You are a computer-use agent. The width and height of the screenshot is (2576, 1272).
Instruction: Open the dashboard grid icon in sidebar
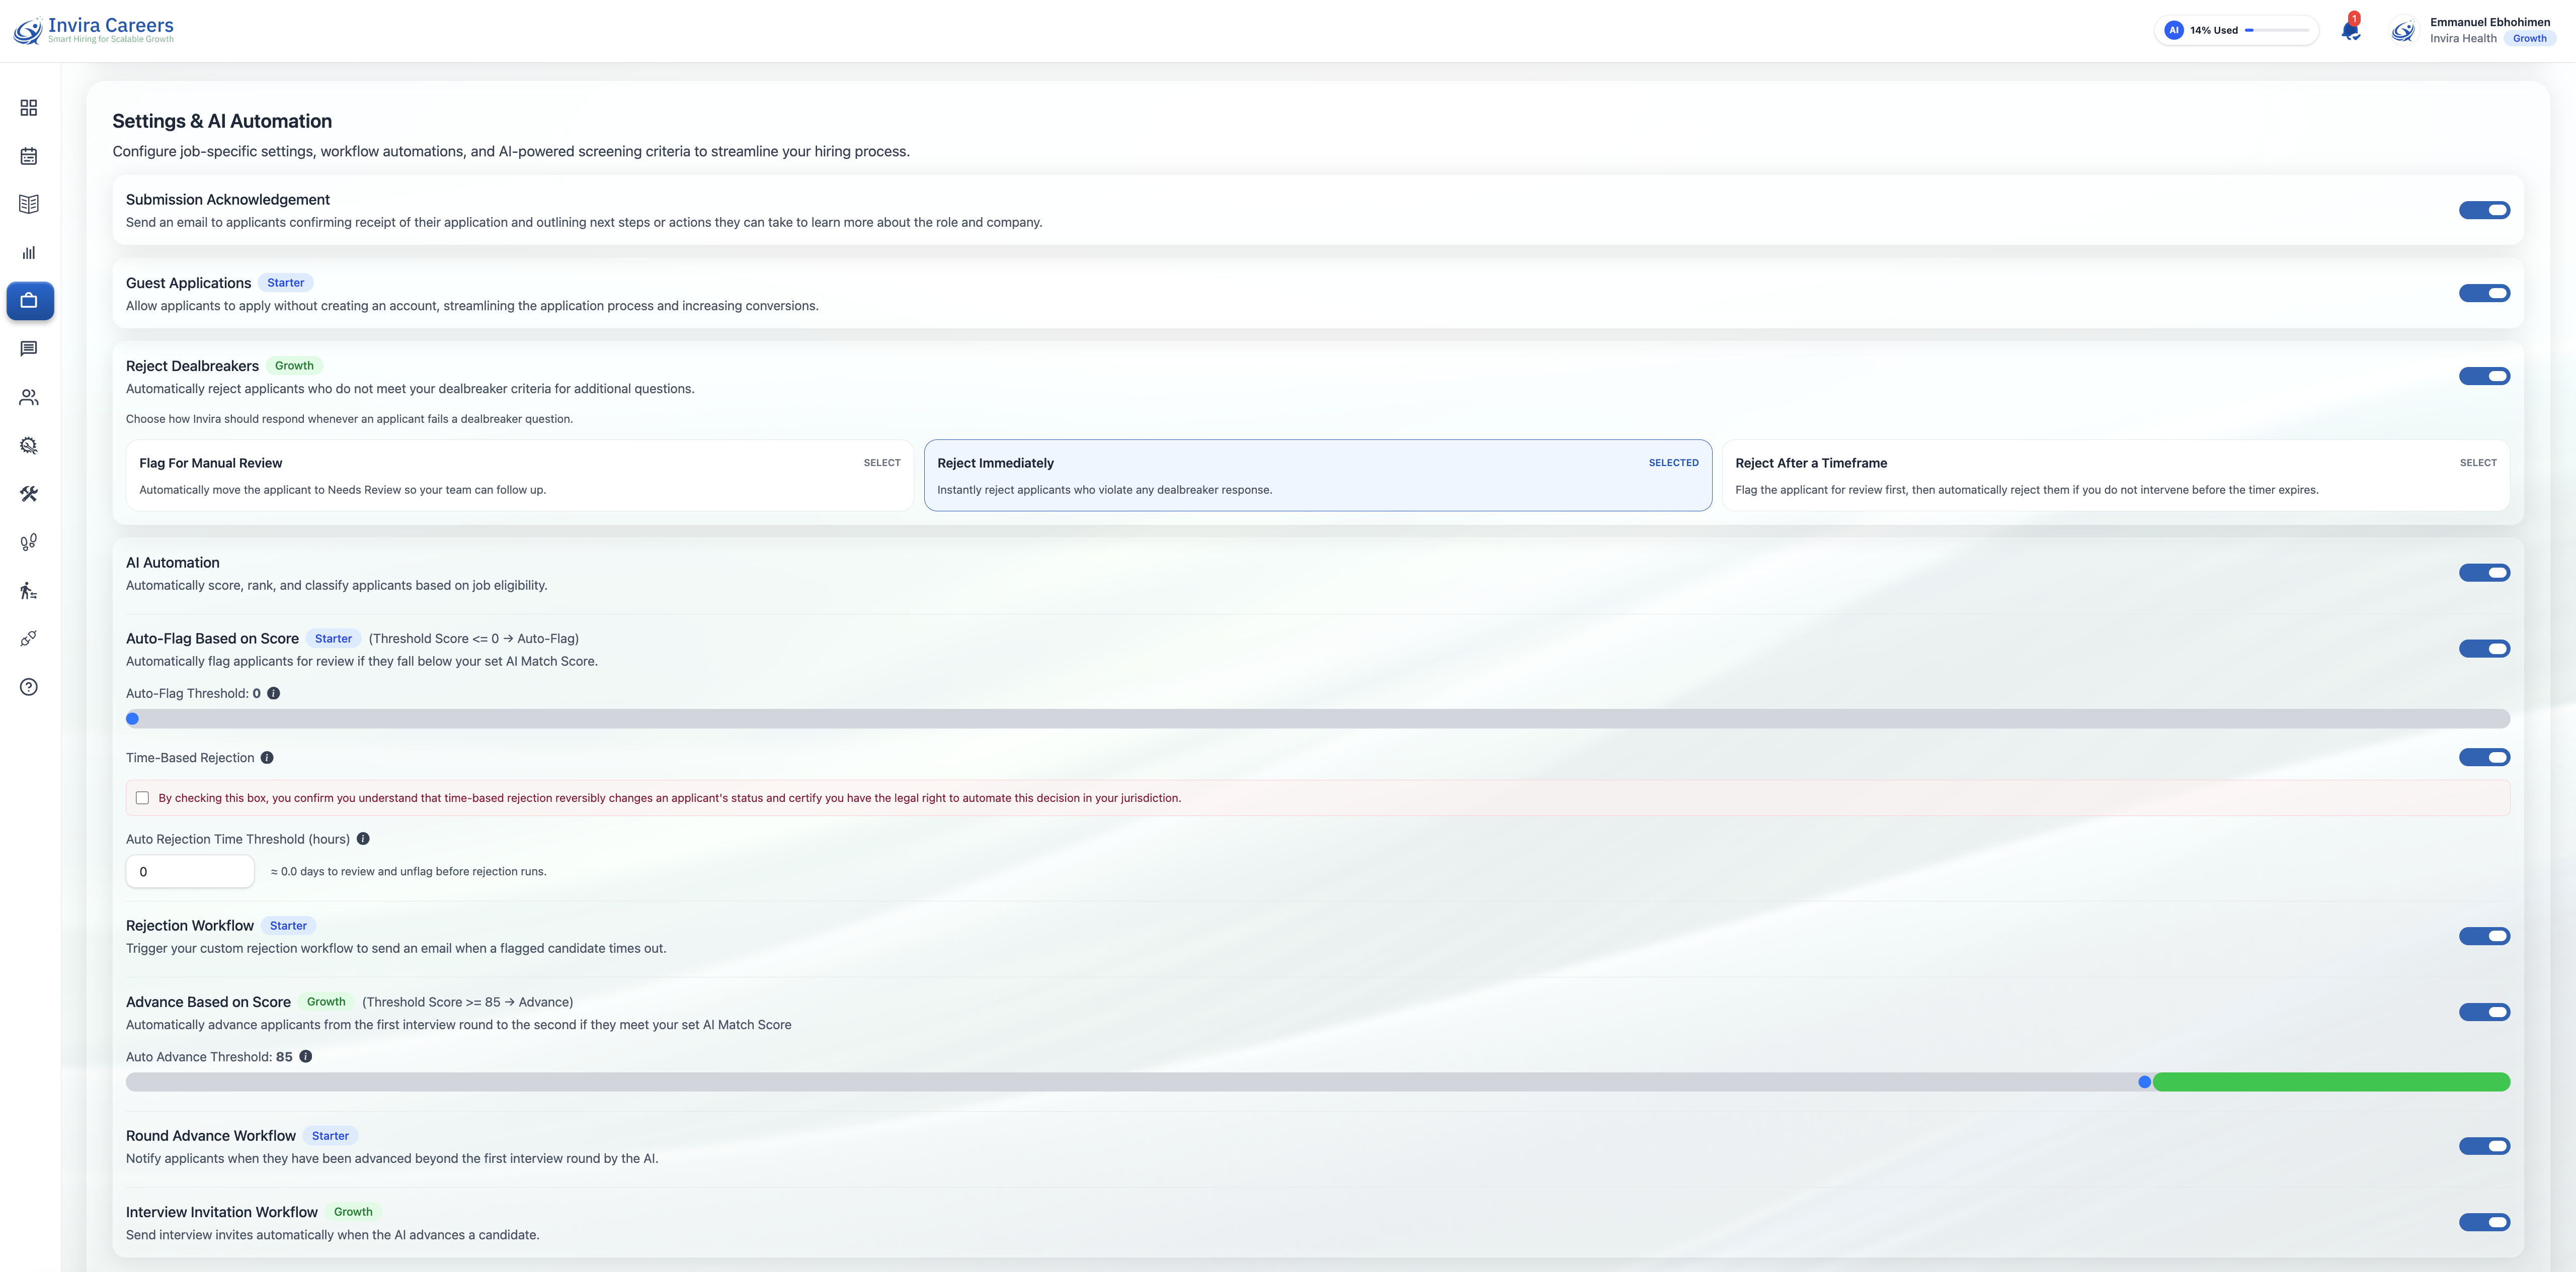[29, 108]
